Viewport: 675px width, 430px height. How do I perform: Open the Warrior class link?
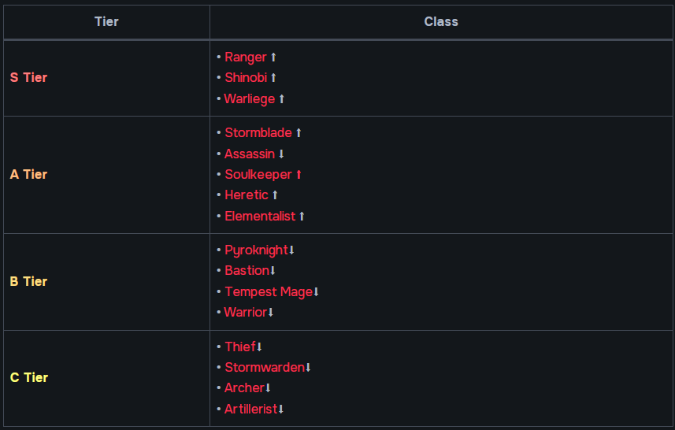[x=246, y=312]
